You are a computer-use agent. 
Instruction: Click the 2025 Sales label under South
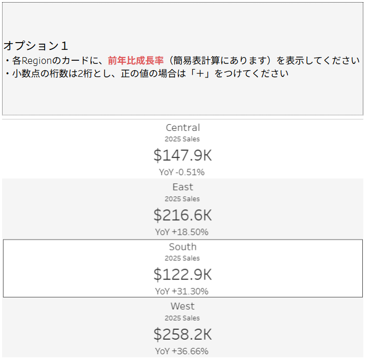tap(182, 258)
